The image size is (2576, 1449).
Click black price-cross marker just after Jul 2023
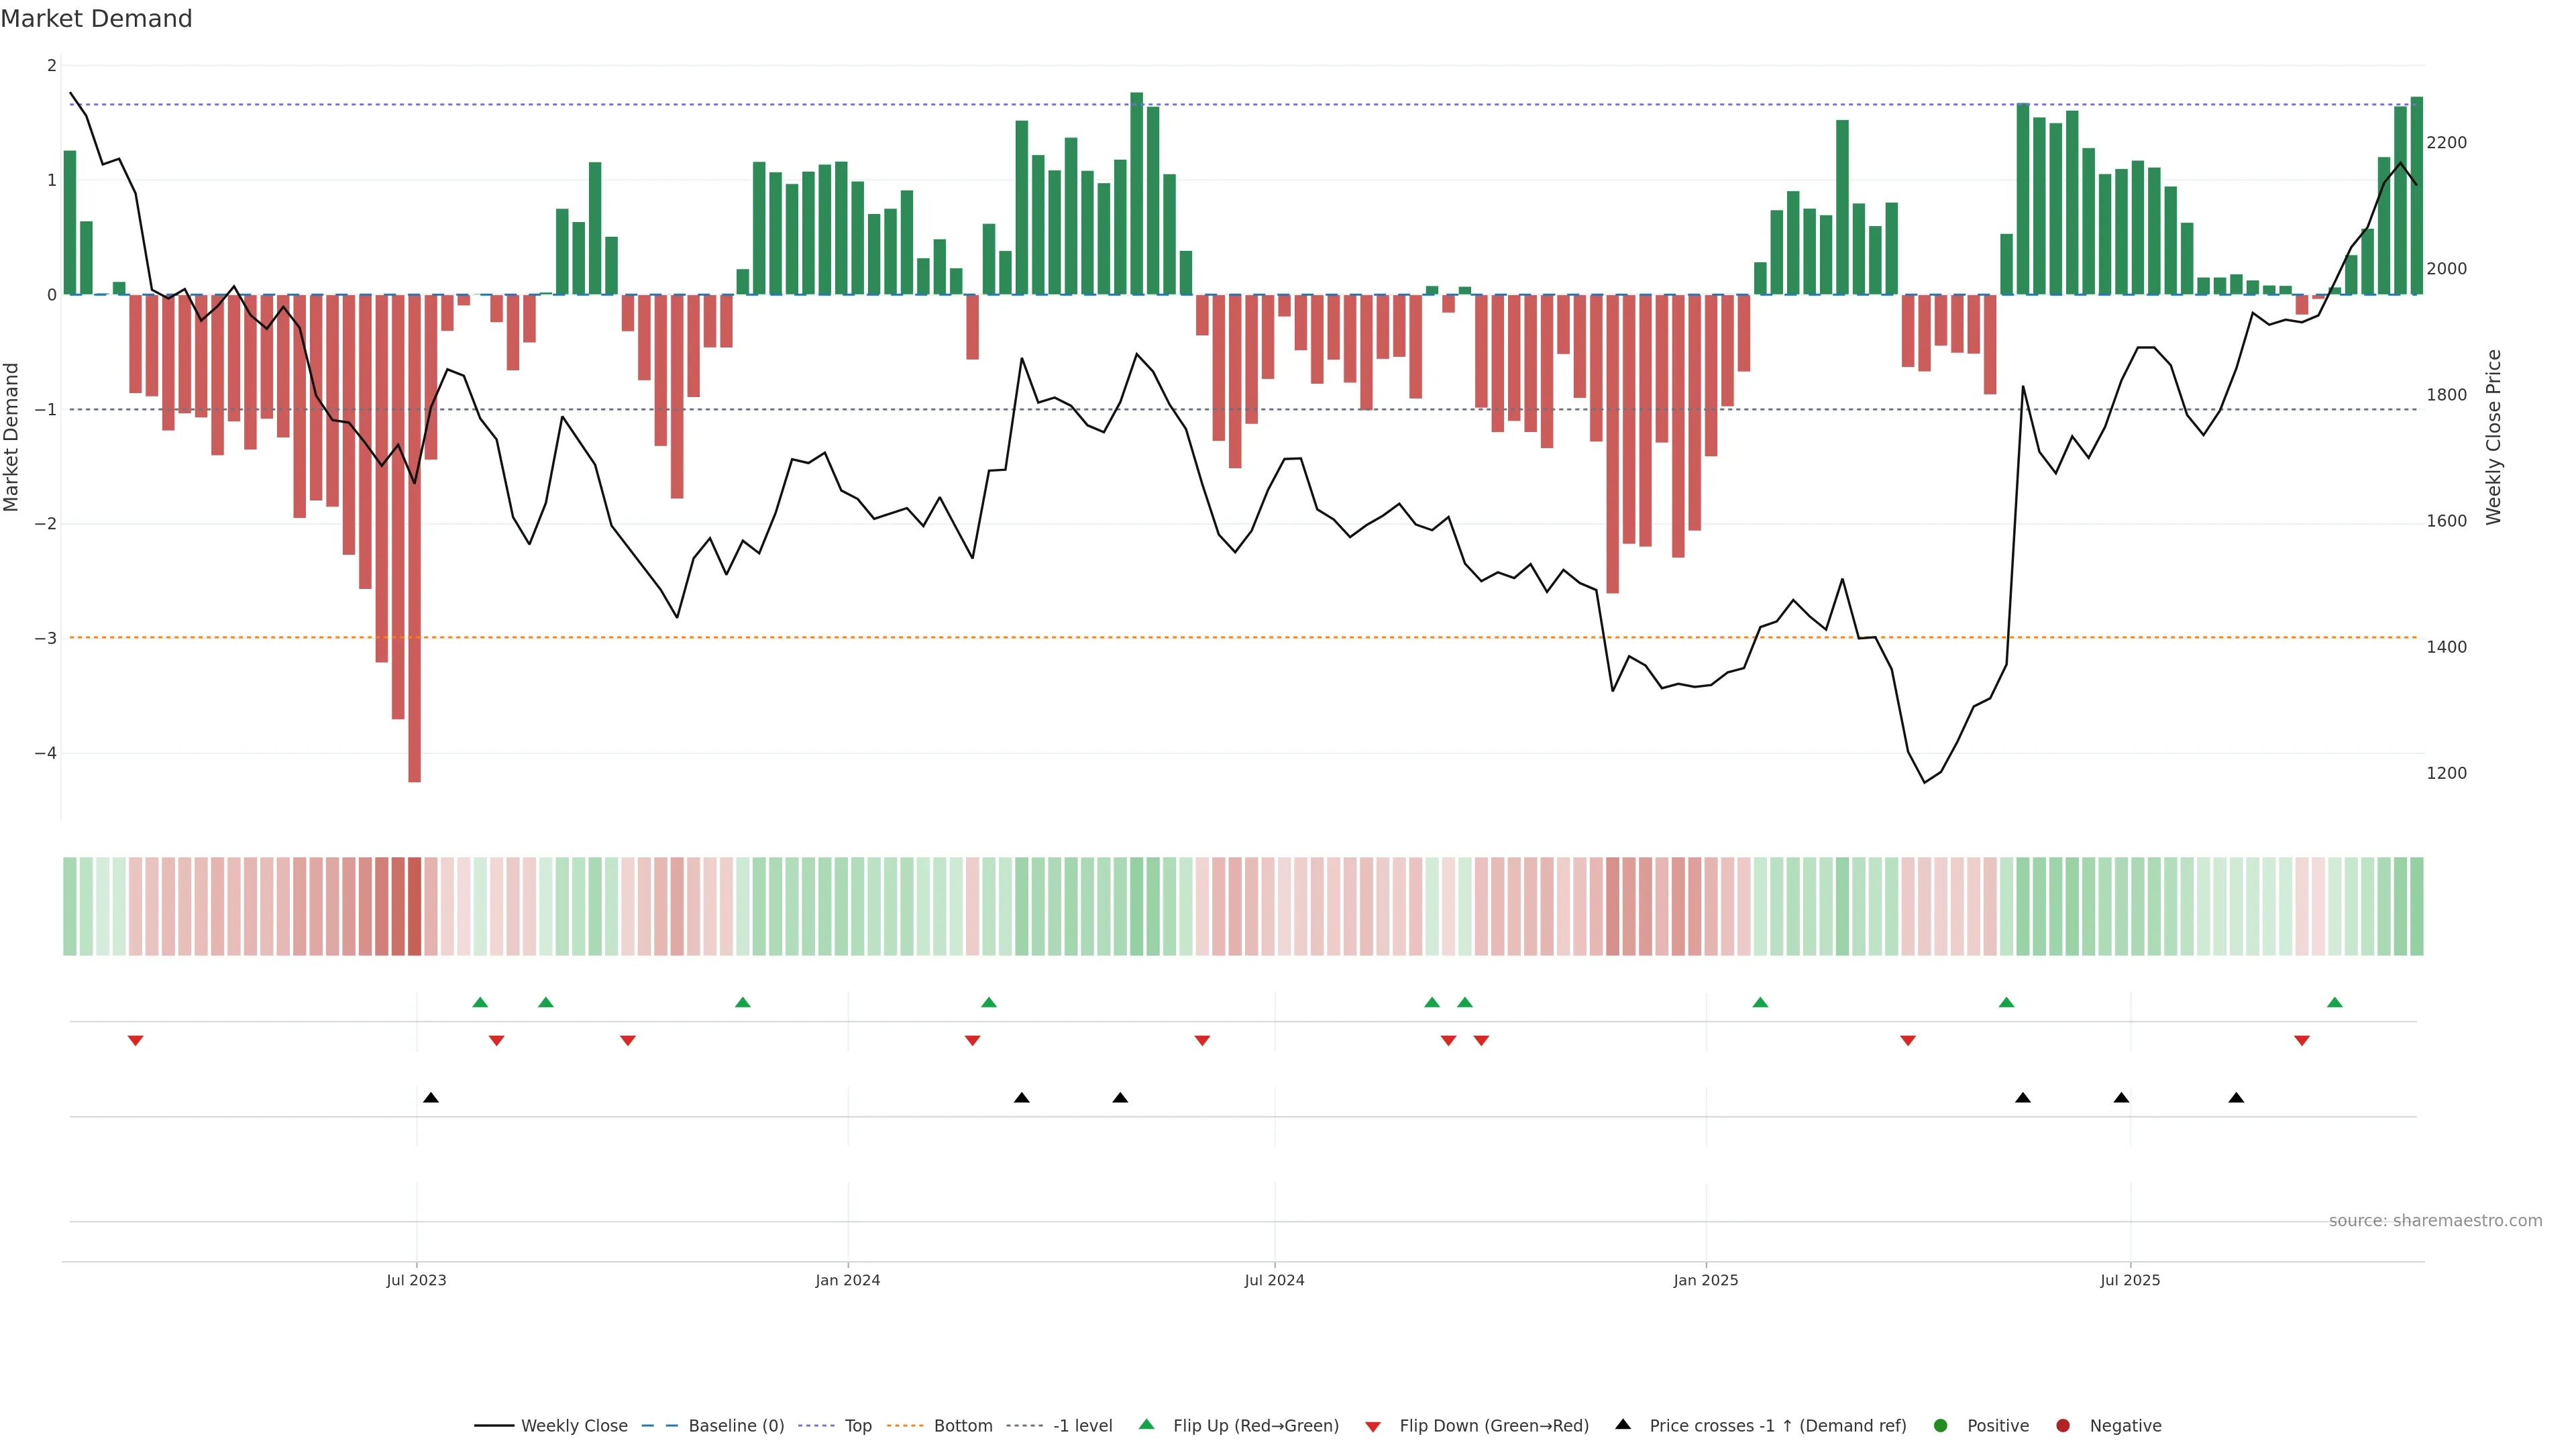(x=431, y=1098)
